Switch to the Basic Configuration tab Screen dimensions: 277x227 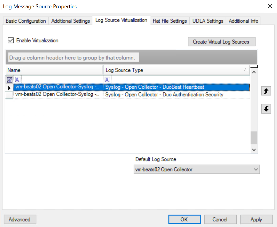click(x=26, y=21)
